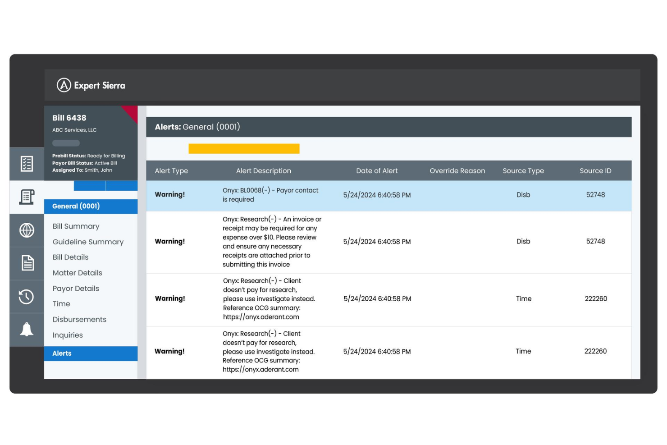Click date in Payor contact alert row
This screenshot has width=667, height=445.
(377, 195)
